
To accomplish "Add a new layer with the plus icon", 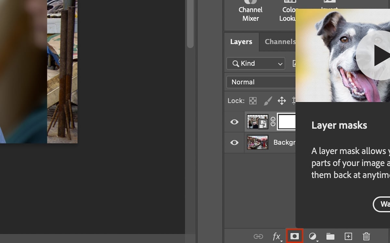I will click(x=348, y=236).
